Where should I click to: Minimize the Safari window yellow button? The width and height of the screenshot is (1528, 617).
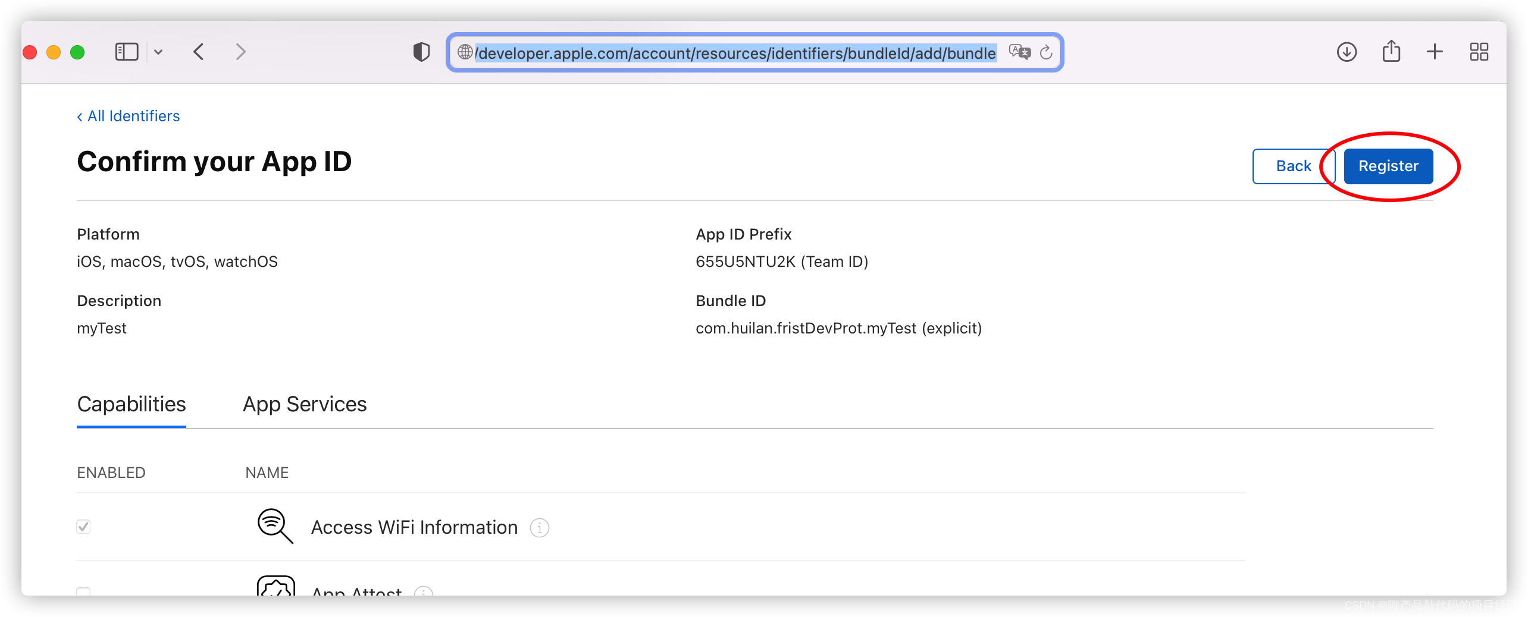tap(54, 52)
